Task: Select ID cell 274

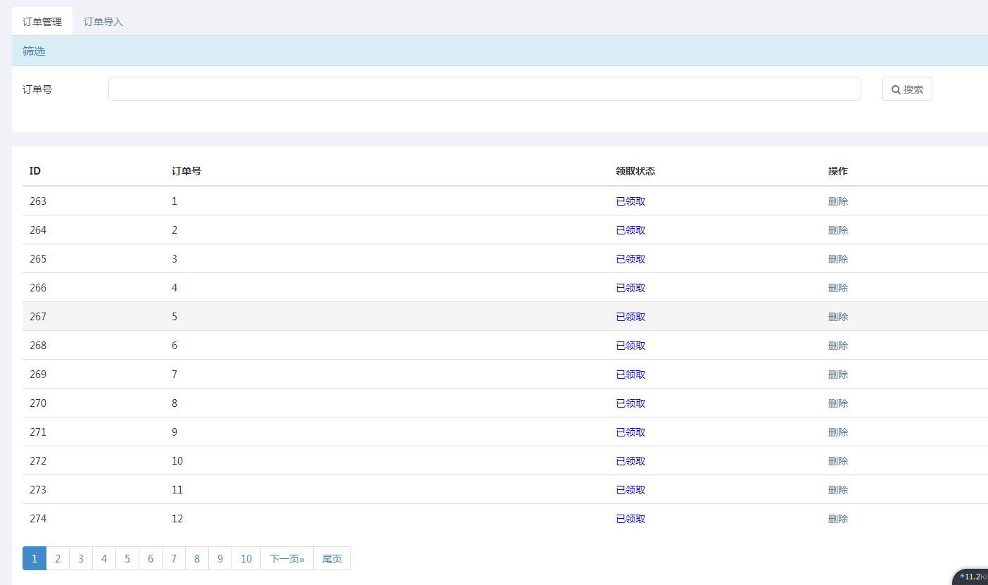Action: (38, 519)
